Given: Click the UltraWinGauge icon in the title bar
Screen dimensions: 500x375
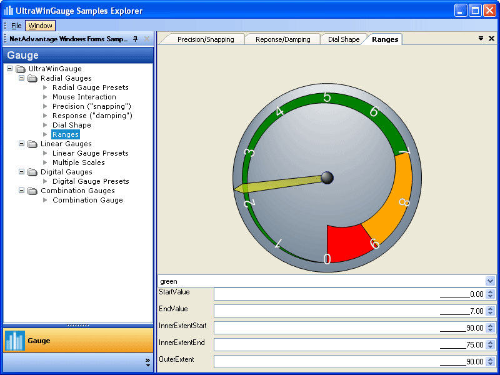Looking at the screenshot, I should click(x=7, y=10).
